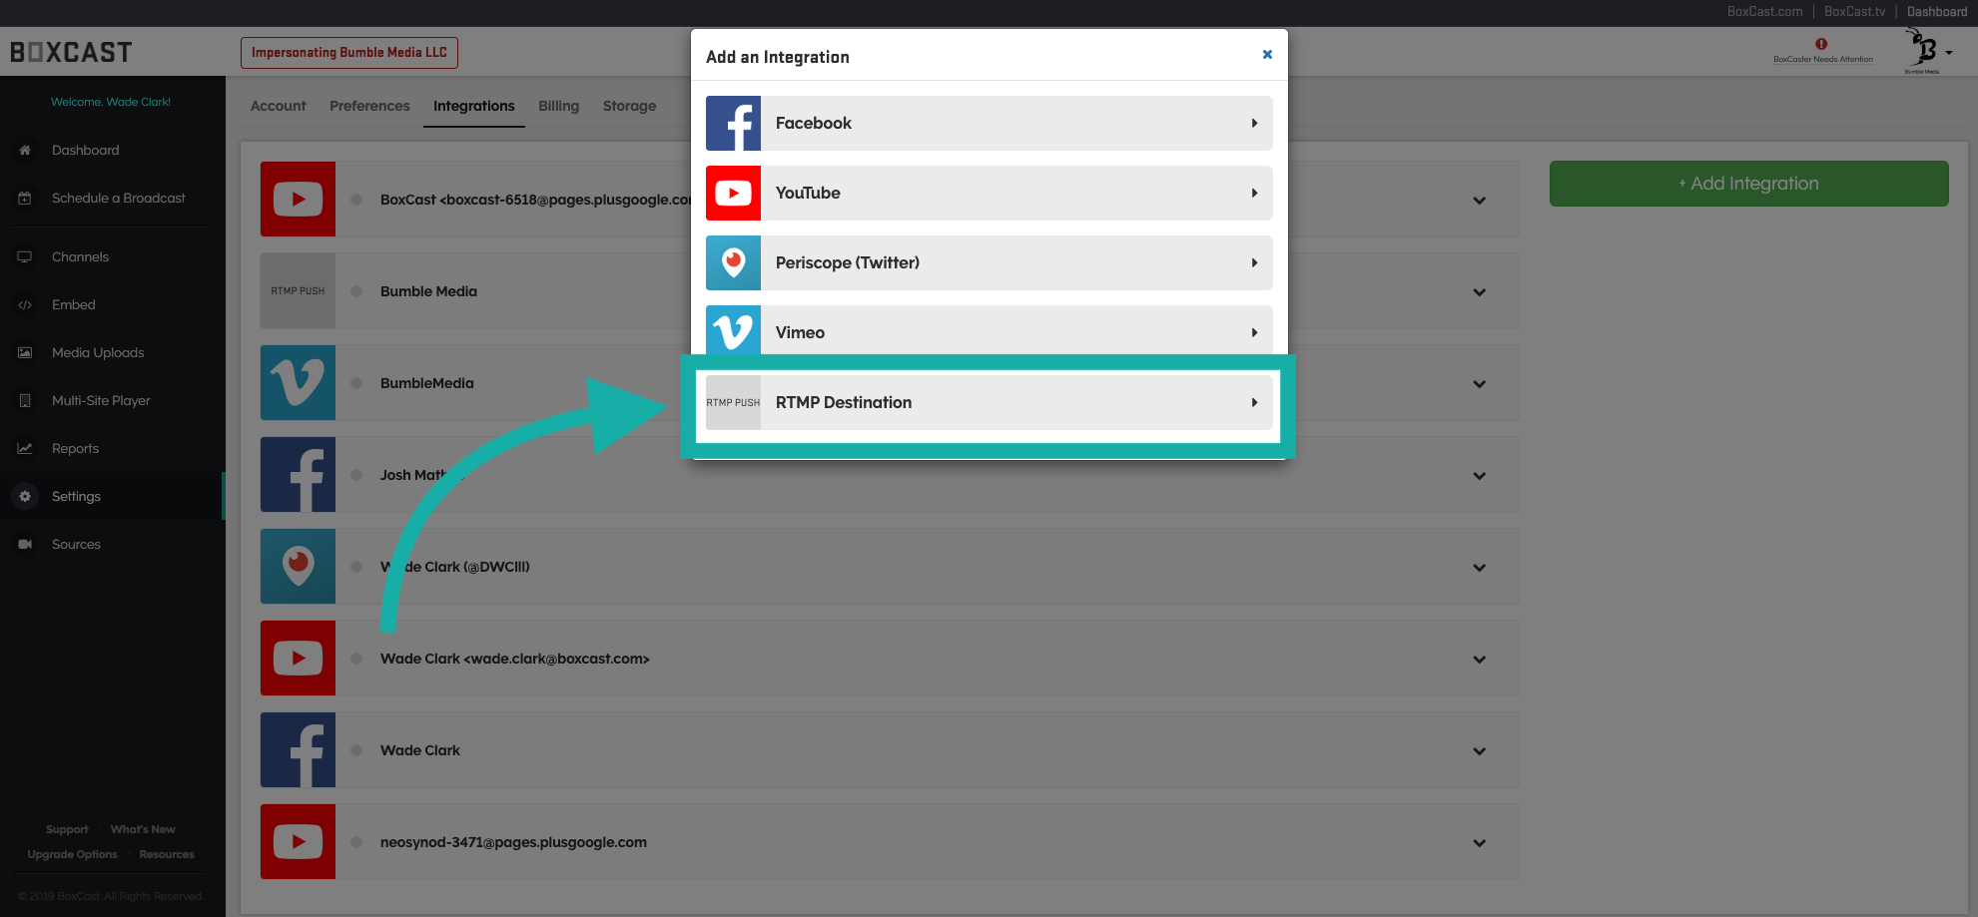Select the Vimeo integration option

click(988, 332)
